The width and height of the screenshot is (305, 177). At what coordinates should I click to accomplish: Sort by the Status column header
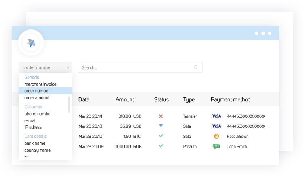tap(161, 99)
